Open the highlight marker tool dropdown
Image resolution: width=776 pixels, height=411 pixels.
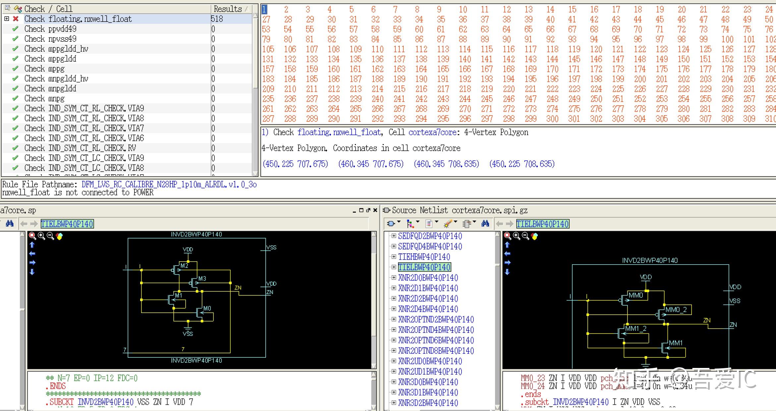(456, 222)
